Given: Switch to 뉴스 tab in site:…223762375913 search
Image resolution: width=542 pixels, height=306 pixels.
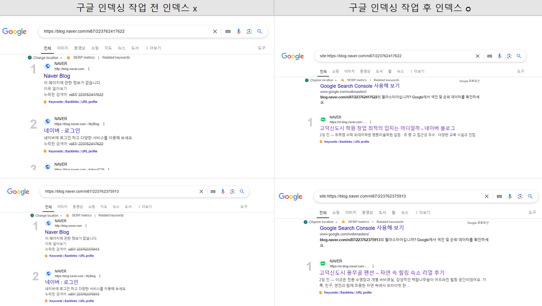Looking at the screenshot, I should point(405,213).
